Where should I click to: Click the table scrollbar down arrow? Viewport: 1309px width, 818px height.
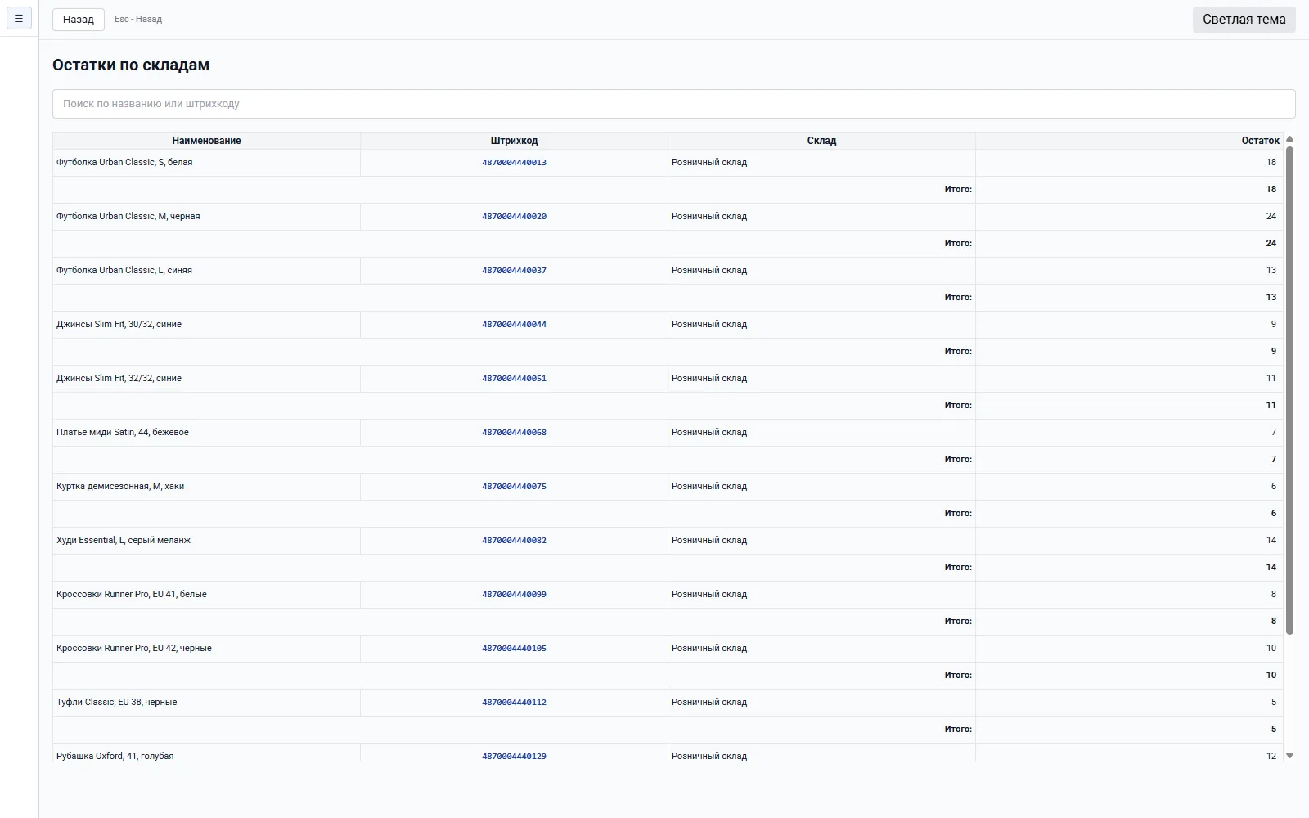(1290, 756)
